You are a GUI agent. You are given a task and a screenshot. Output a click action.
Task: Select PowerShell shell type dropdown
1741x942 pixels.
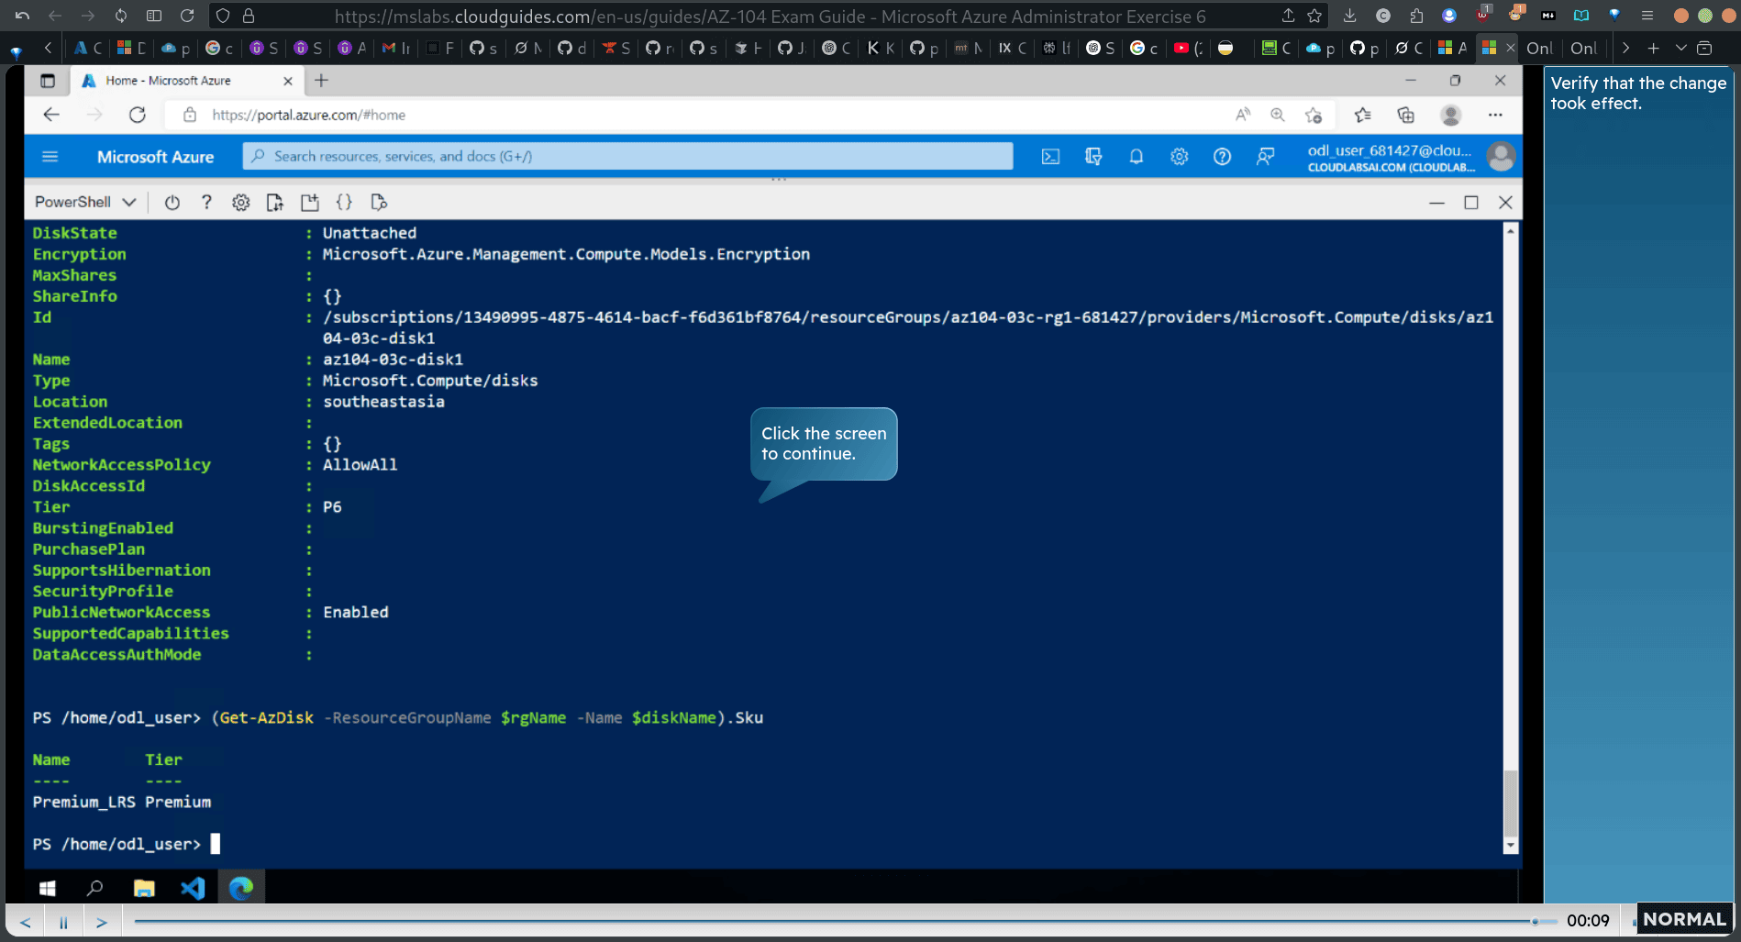pyautogui.click(x=85, y=202)
